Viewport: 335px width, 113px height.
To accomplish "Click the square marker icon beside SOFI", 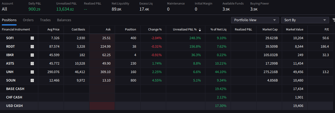I will [32, 38].
